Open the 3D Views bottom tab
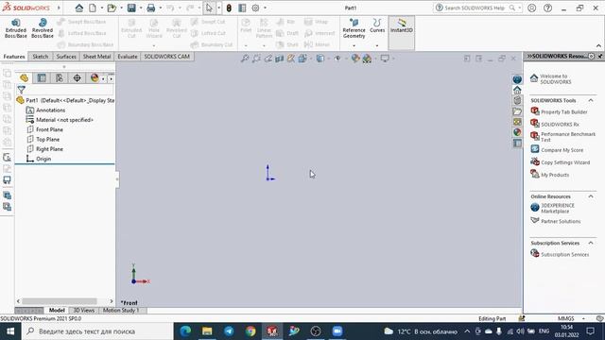Screen dimensions: 605x340 pos(84,311)
